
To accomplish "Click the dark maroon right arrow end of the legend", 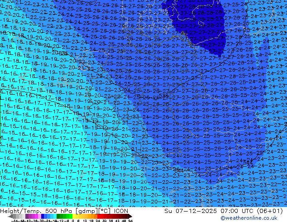I will tap(130, 217).
